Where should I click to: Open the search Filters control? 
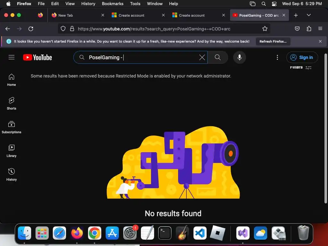tap(300, 67)
